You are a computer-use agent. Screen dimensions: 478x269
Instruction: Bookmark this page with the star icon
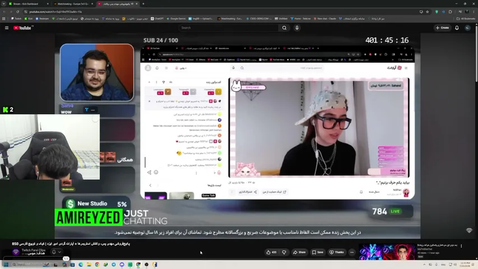click(428, 12)
